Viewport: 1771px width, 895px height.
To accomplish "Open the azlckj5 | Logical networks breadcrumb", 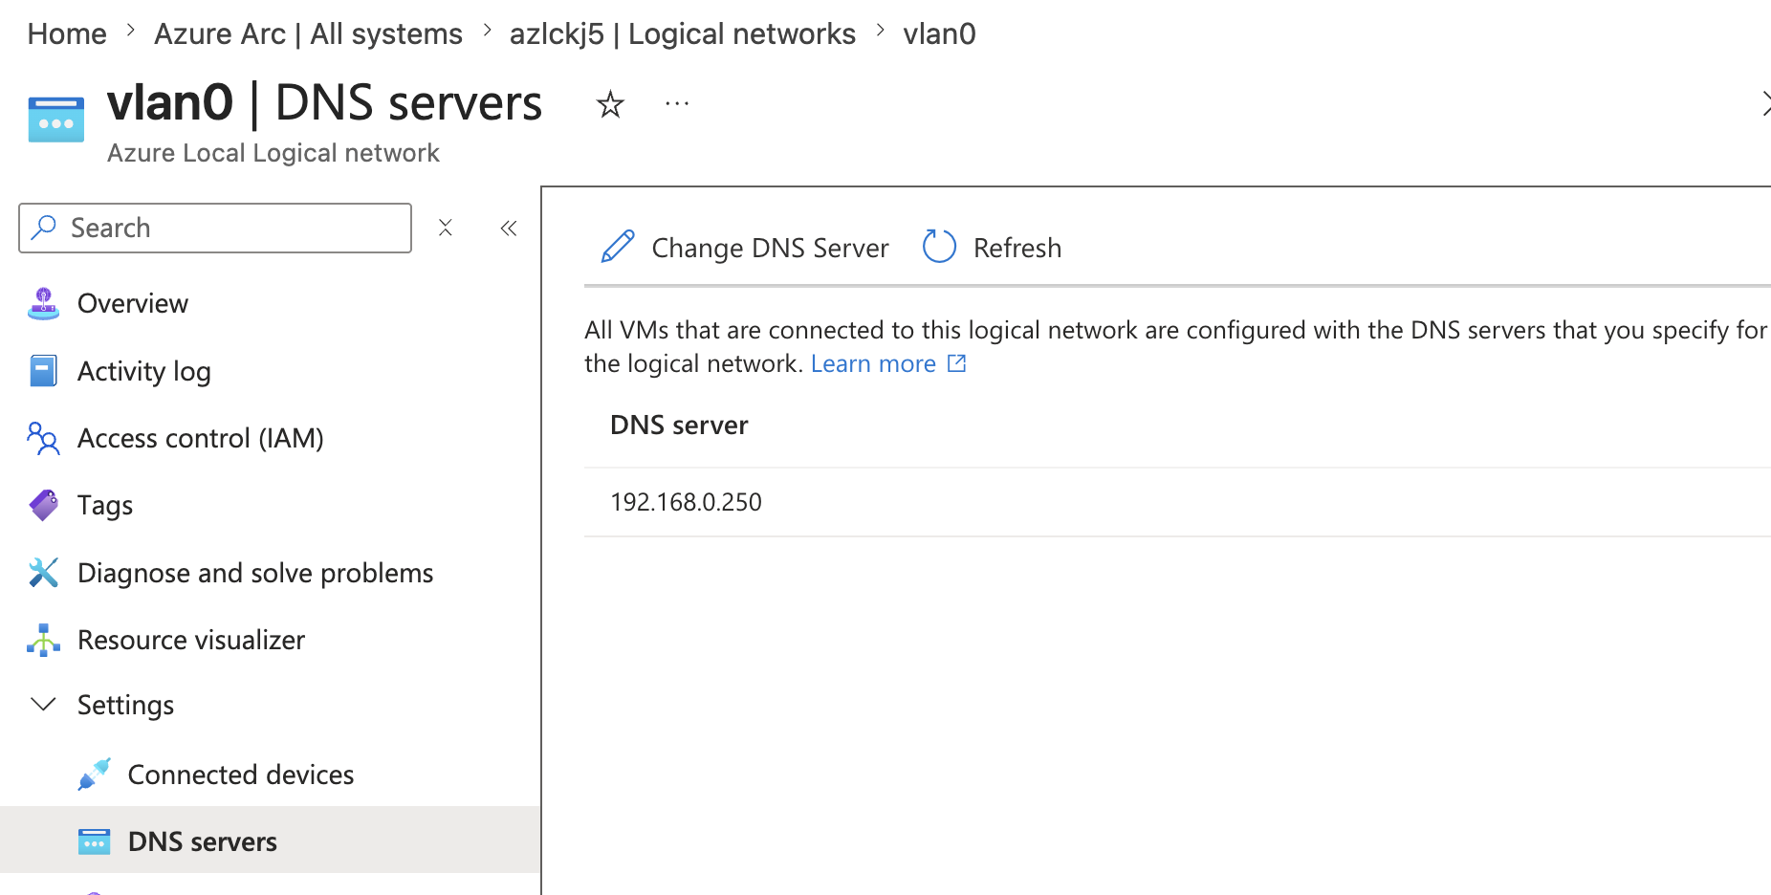I will point(683,34).
